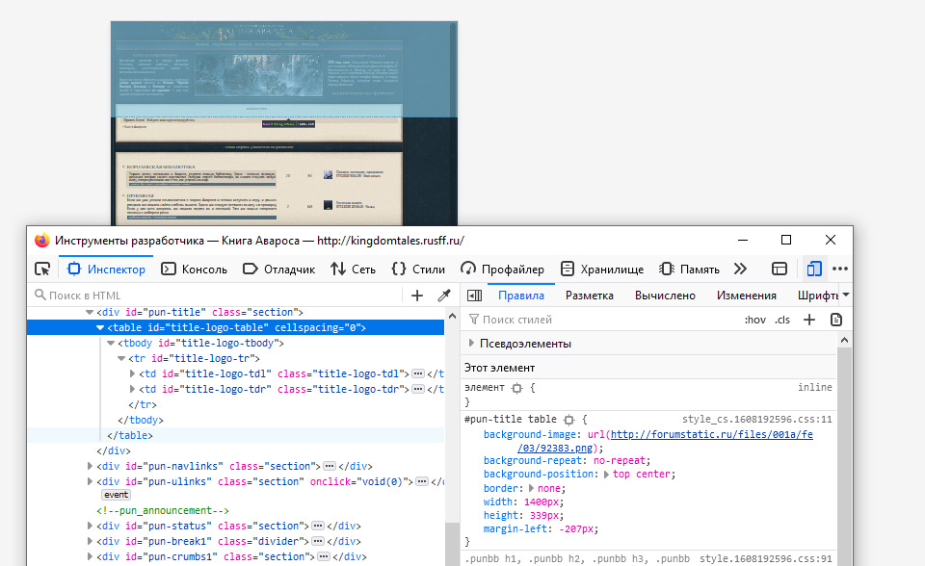This screenshot has height=566, width=925.
Task: Switch to the Изменения sidebar tab
Action: tap(746, 296)
